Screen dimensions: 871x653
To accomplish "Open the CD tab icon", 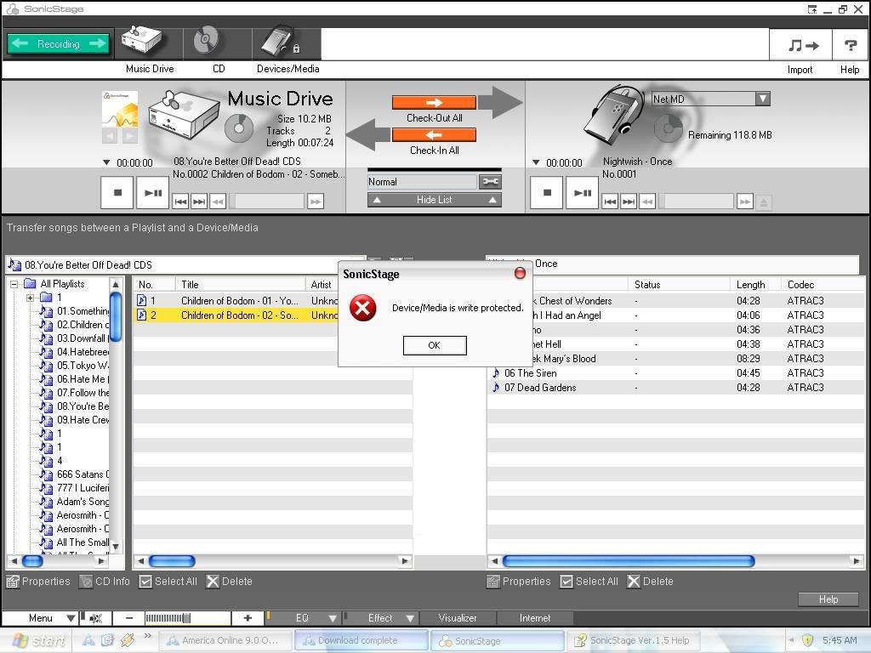I will click(206, 42).
